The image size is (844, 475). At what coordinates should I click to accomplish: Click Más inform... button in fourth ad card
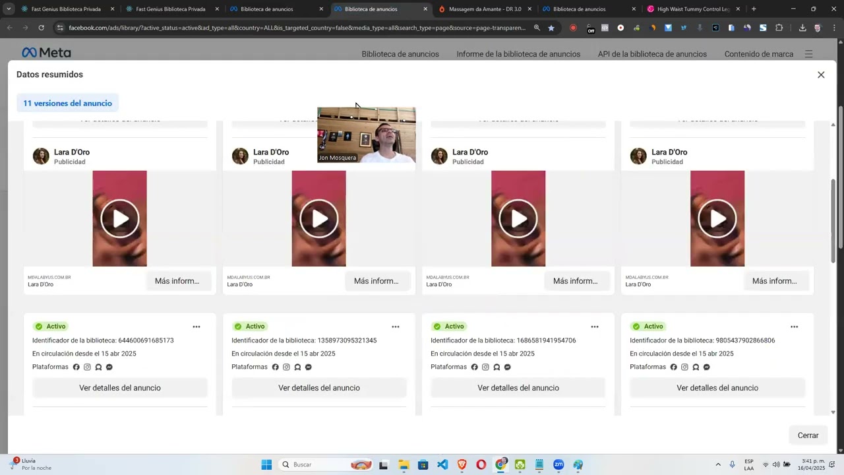coord(775,281)
